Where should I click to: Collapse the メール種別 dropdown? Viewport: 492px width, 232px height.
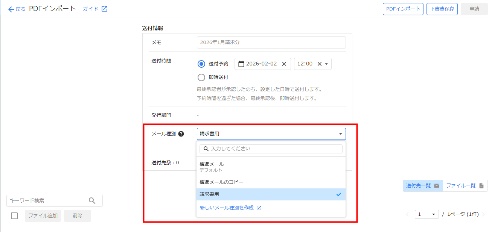[340, 134]
